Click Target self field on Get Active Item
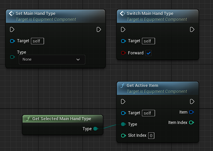The height and width of the screenshot is (151, 213). point(148,113)
